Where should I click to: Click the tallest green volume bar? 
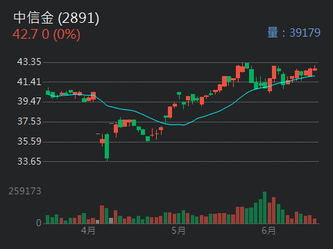(264, 207)
